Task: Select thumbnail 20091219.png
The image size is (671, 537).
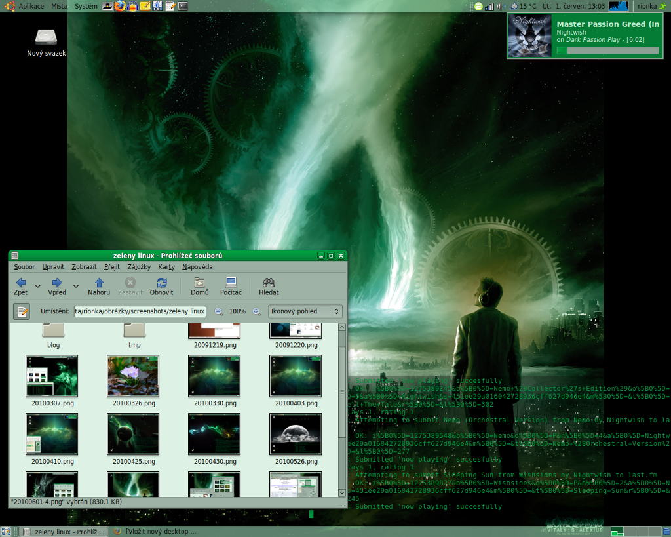Action: pos(215,336)
